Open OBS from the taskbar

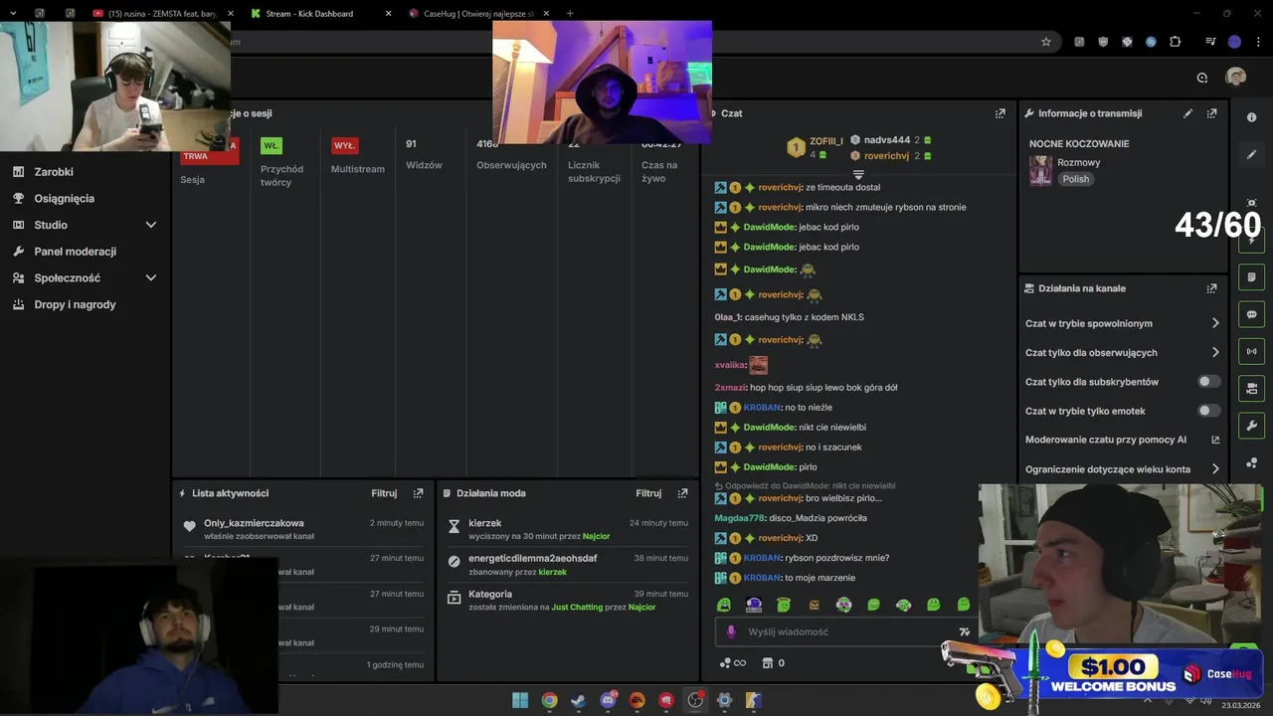(x=695, y=700)
